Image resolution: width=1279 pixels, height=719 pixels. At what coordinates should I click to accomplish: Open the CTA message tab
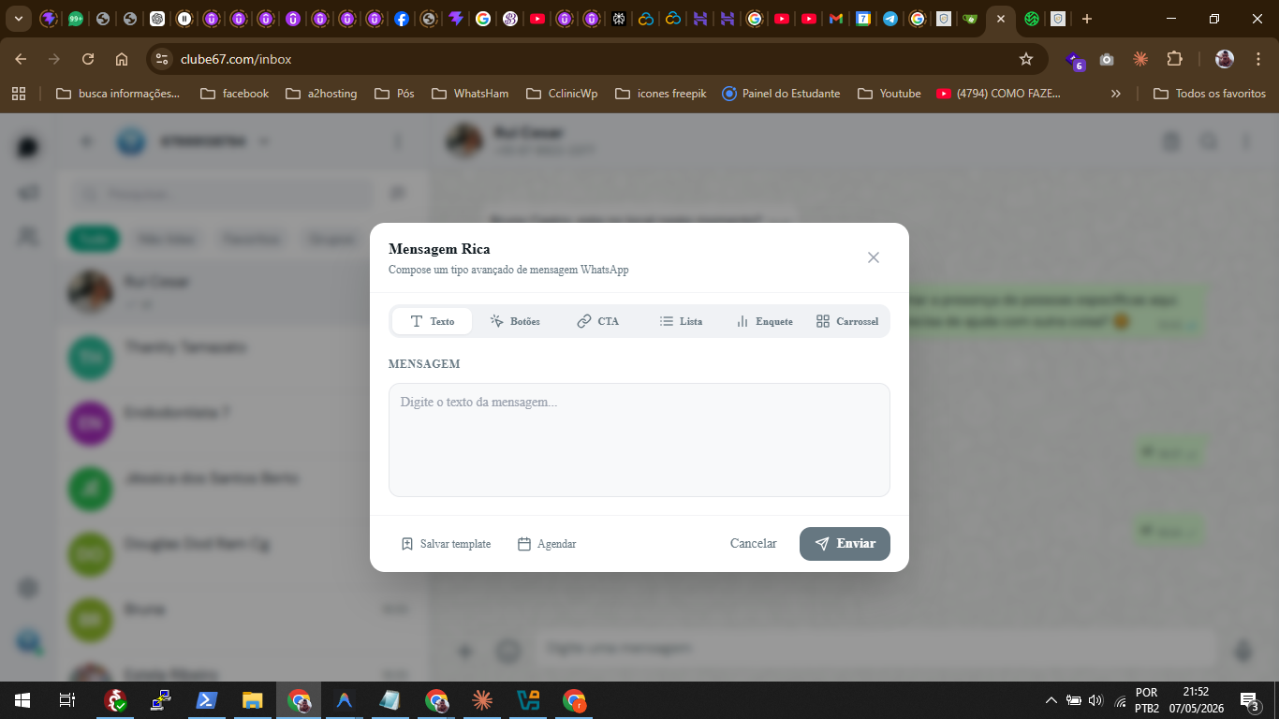click(x=597, y=321)
